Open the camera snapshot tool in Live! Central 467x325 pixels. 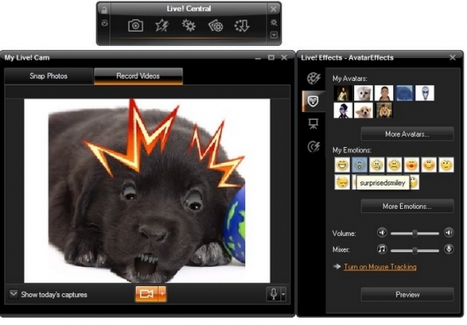click(136, 26)
